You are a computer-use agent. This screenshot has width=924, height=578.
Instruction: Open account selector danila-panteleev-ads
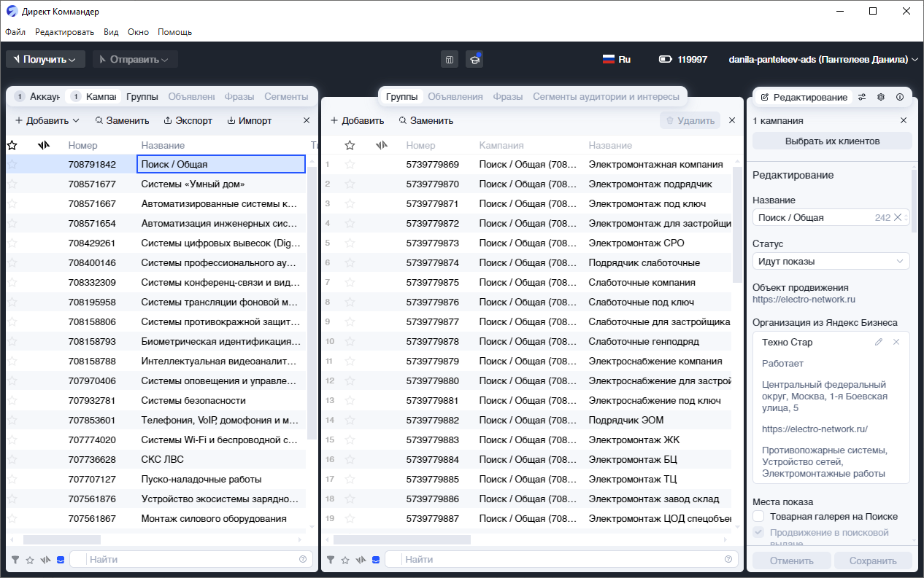(823, 60)
